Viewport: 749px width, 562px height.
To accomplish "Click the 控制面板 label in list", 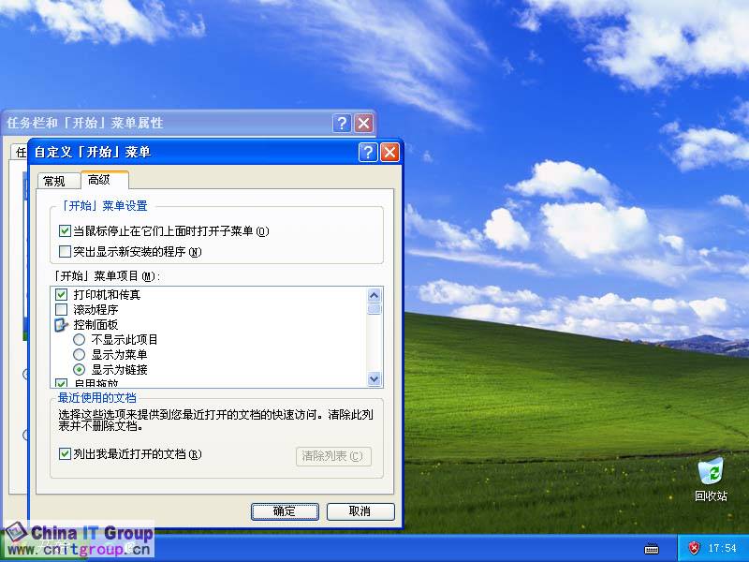I will (x=95, y=325).
